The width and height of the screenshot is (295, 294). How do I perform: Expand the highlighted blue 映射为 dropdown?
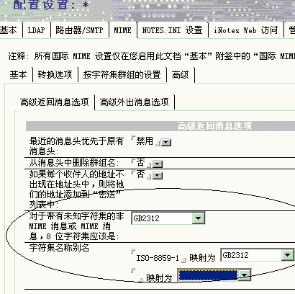pyautogui.click(x=245, y=275)
